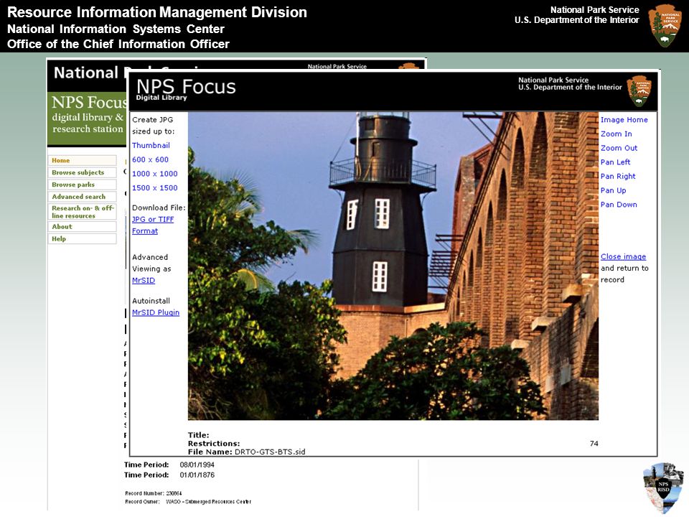689x517 pixels.
Task: Create a 1500 x 1500 JPG
Action: 155,187
